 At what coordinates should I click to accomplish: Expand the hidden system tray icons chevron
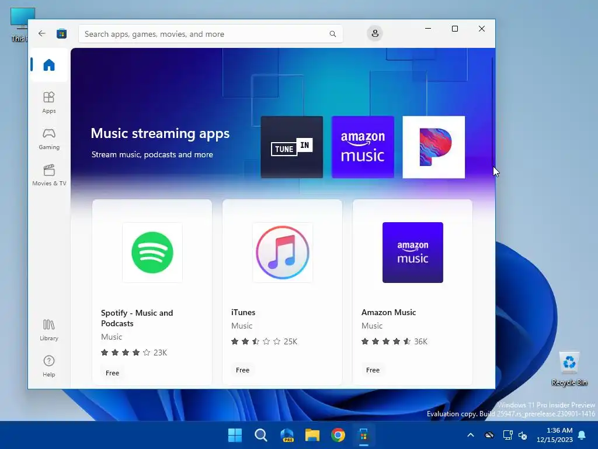pos(471,435)
